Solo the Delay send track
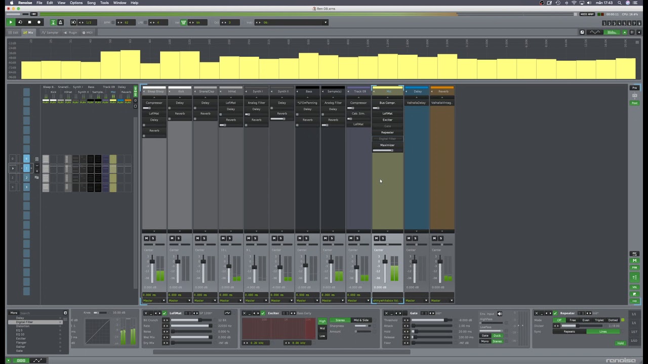The height and width of the screenshot is (364, 648). pyautogui.click(x=416, y=238)
